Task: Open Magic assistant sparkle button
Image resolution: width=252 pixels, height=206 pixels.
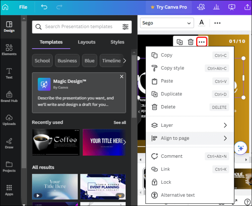Action: pos(241,148)
